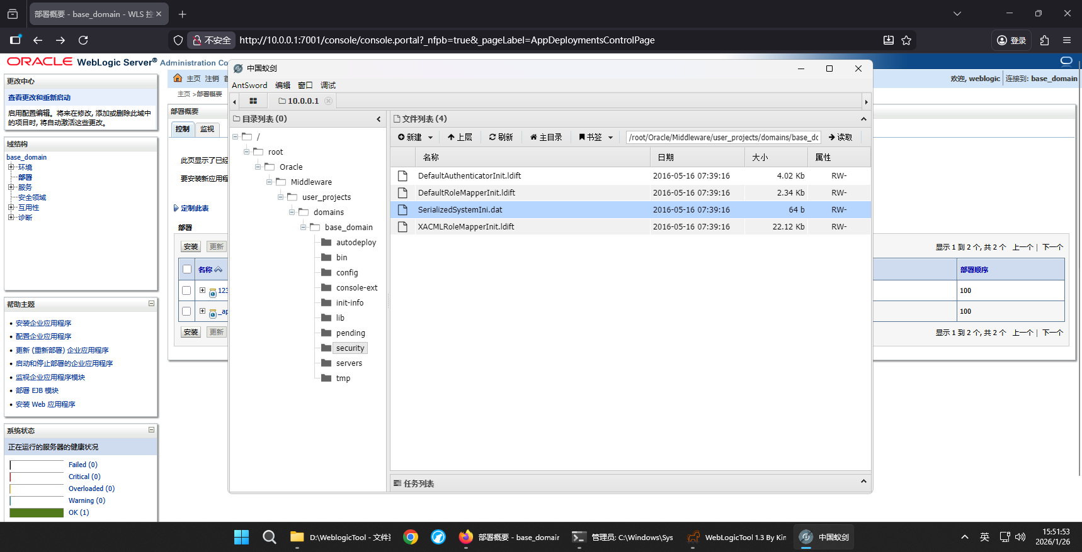Open the 编辑 menu in AntSword

tap(283, 86)
